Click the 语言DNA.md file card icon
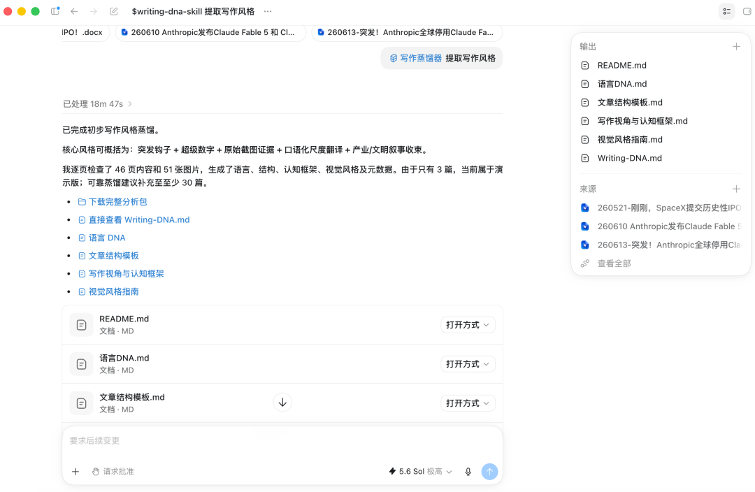 [81, 364]
